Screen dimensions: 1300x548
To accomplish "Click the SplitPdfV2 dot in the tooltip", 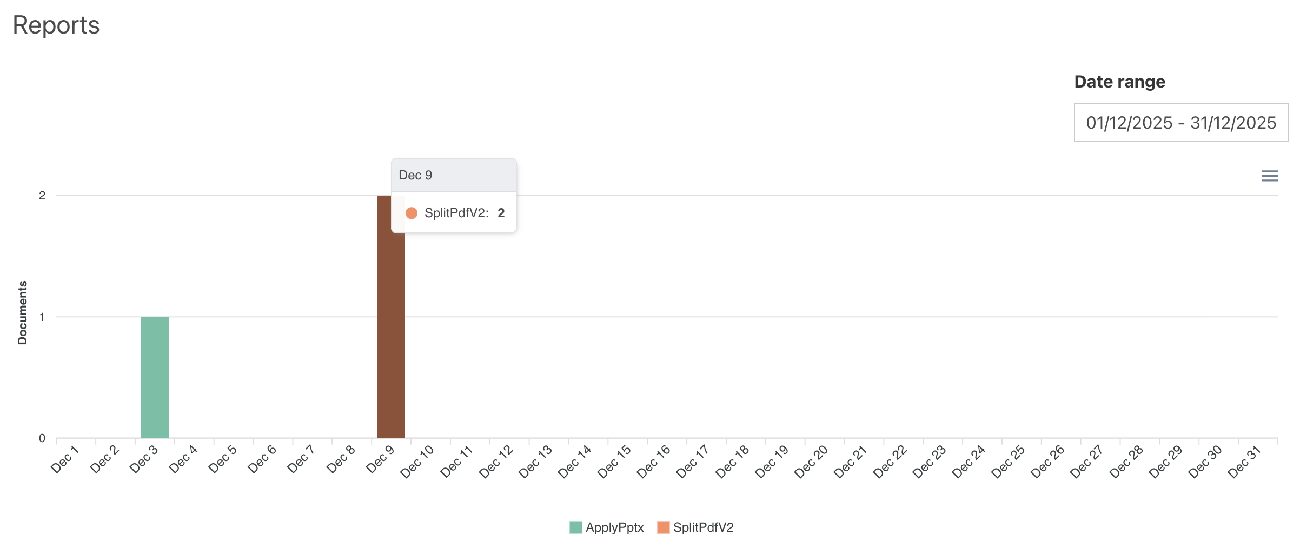I will pos(412,213).
